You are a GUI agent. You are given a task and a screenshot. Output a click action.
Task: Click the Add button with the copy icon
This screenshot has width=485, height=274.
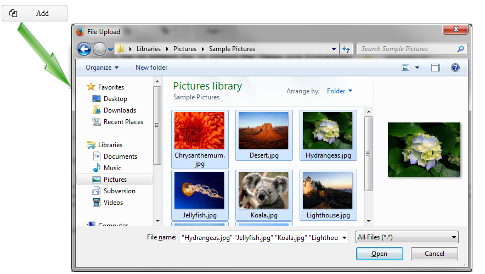tap(35, 13)
